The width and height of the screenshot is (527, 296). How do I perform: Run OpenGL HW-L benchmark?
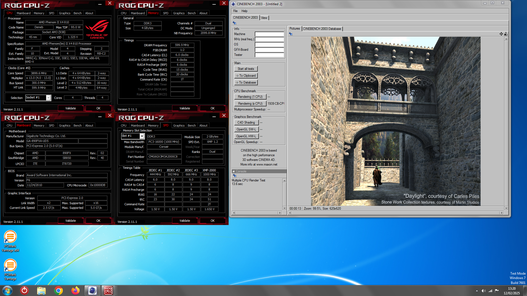pos(246,136)
